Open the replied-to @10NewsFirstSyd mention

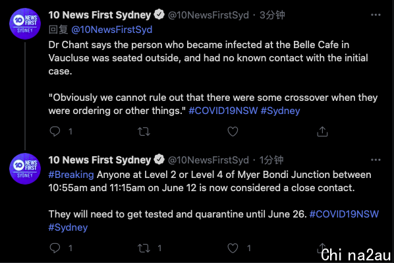112,30
